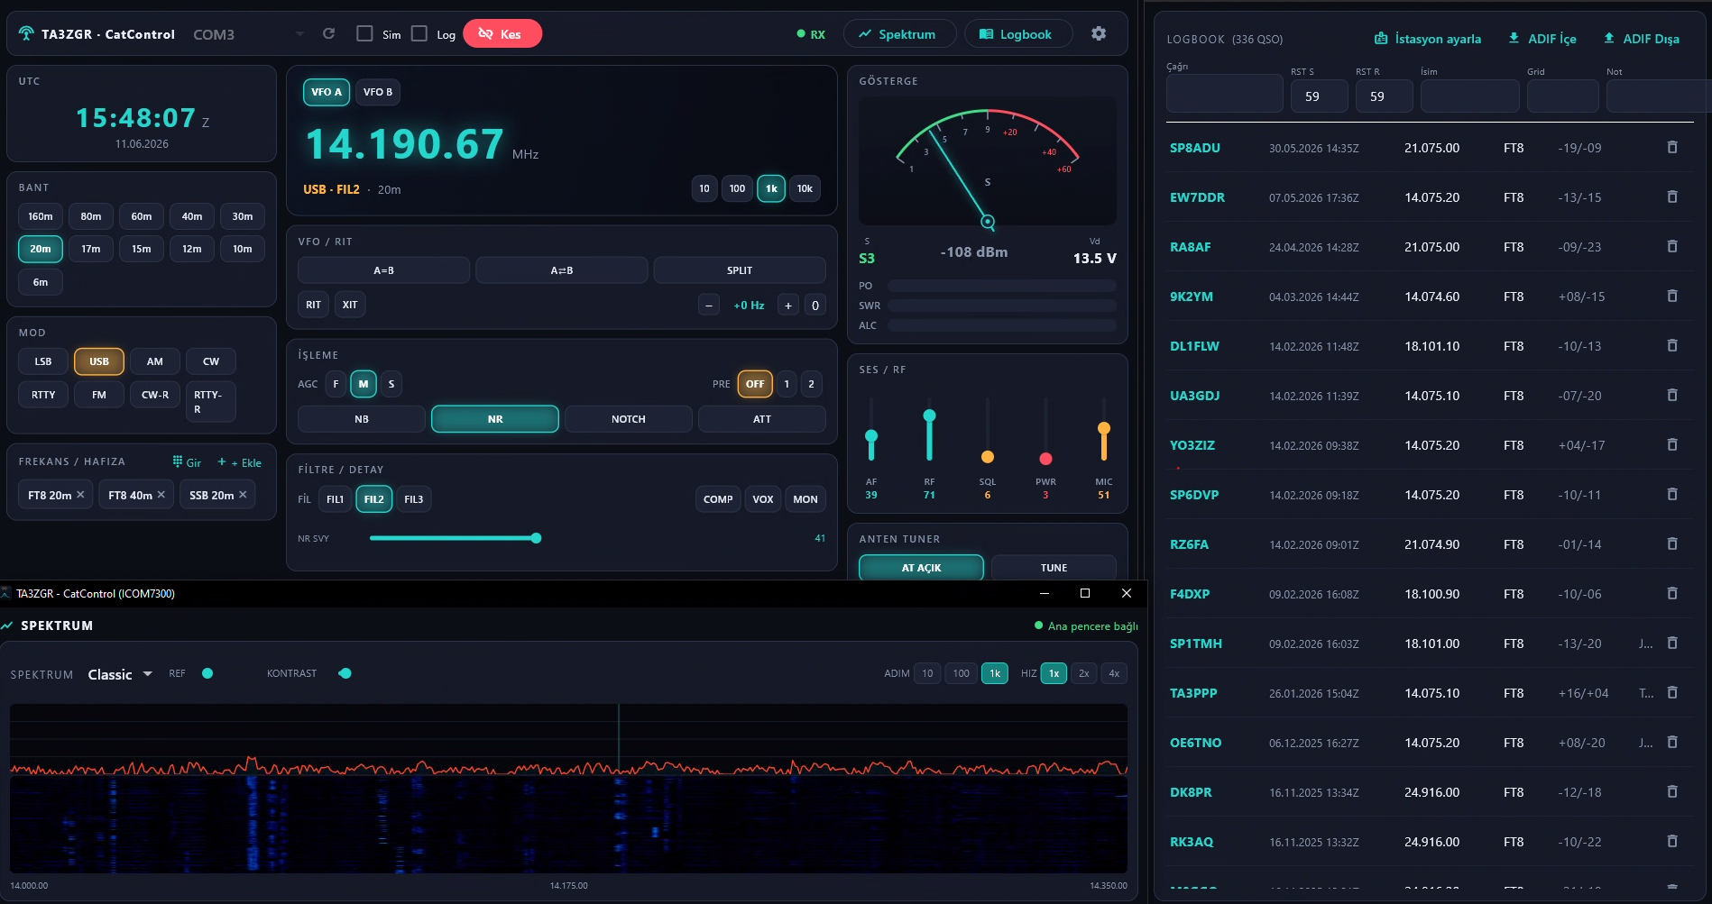
Task: Remove FT8 20m memory with its X
Action: pyautogui.click(x=80, y=495)
